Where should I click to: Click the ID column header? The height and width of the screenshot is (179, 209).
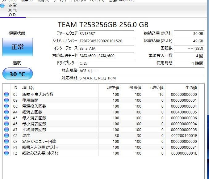pos(15,88)
